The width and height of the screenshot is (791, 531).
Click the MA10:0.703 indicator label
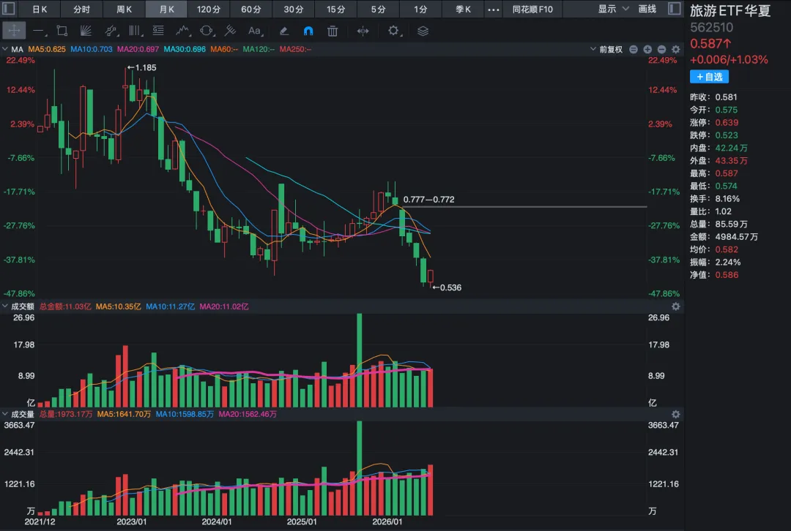pyautogui.click(x=92, y=50)
